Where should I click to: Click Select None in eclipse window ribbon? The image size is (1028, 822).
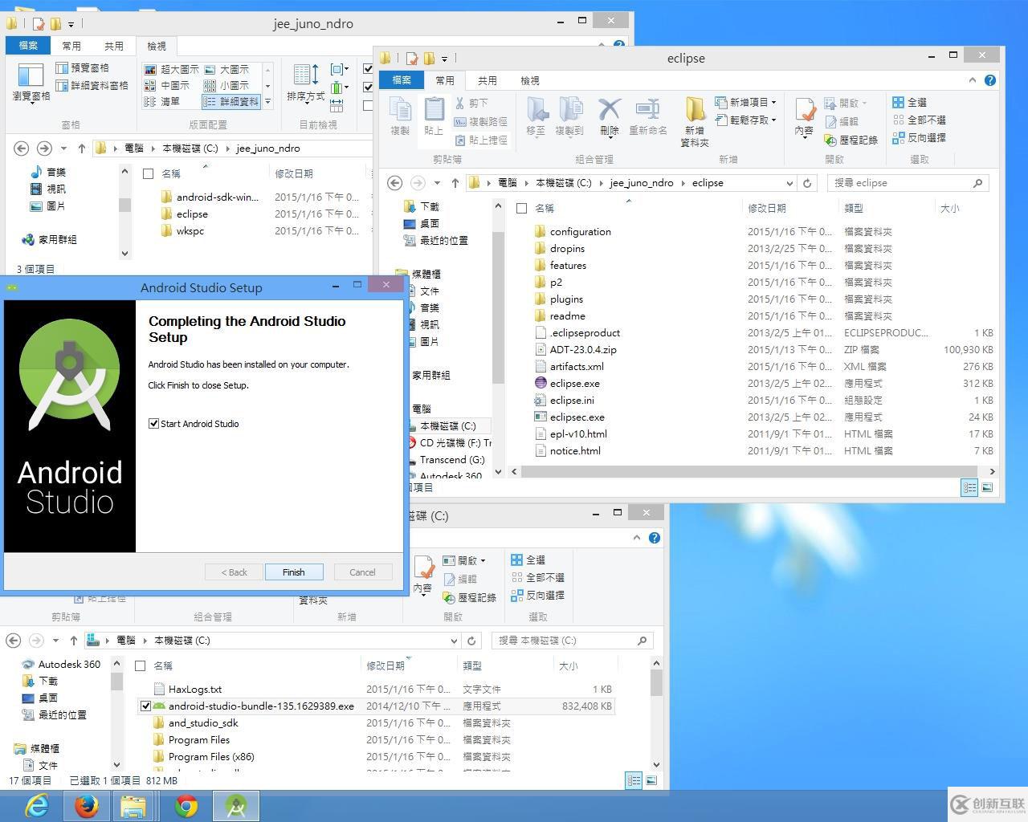(x=919, y=120)
